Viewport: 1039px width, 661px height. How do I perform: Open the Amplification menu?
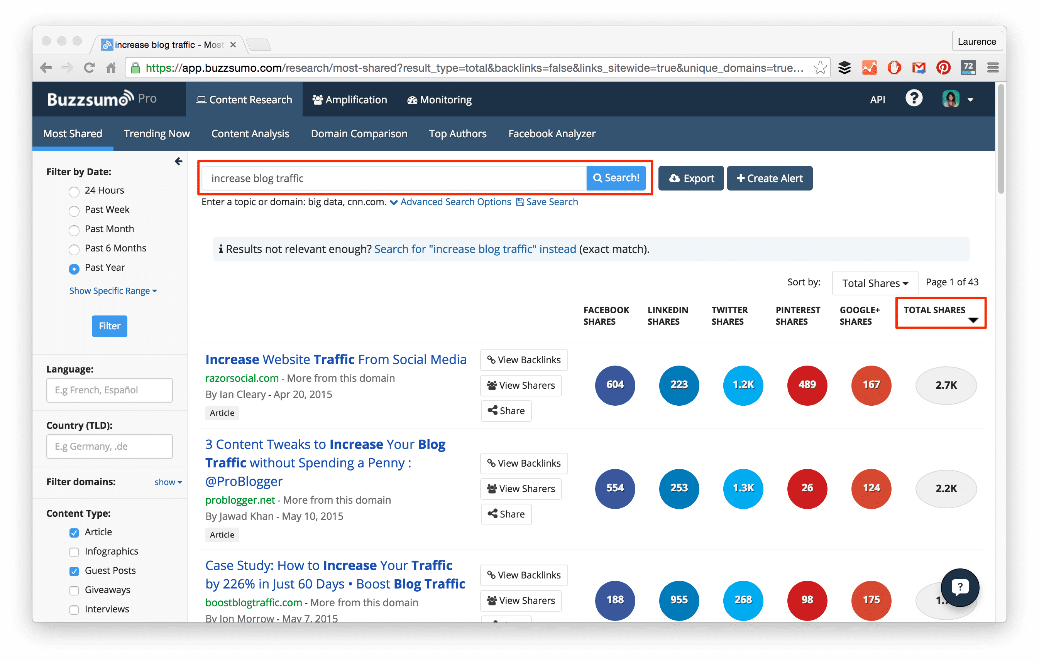(x=350, y=99)
